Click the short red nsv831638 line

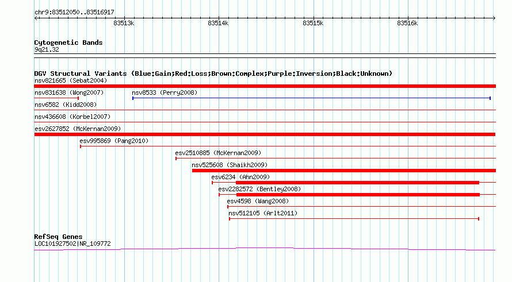pos(56,98)
